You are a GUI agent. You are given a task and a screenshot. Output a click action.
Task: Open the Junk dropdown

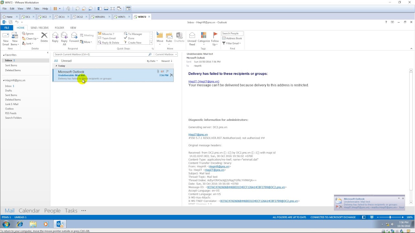pos(28,43)
